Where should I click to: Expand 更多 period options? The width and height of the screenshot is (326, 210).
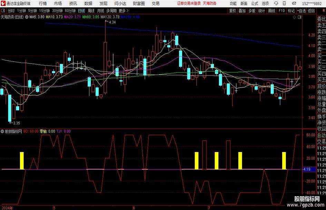click(x=124, y=11)
